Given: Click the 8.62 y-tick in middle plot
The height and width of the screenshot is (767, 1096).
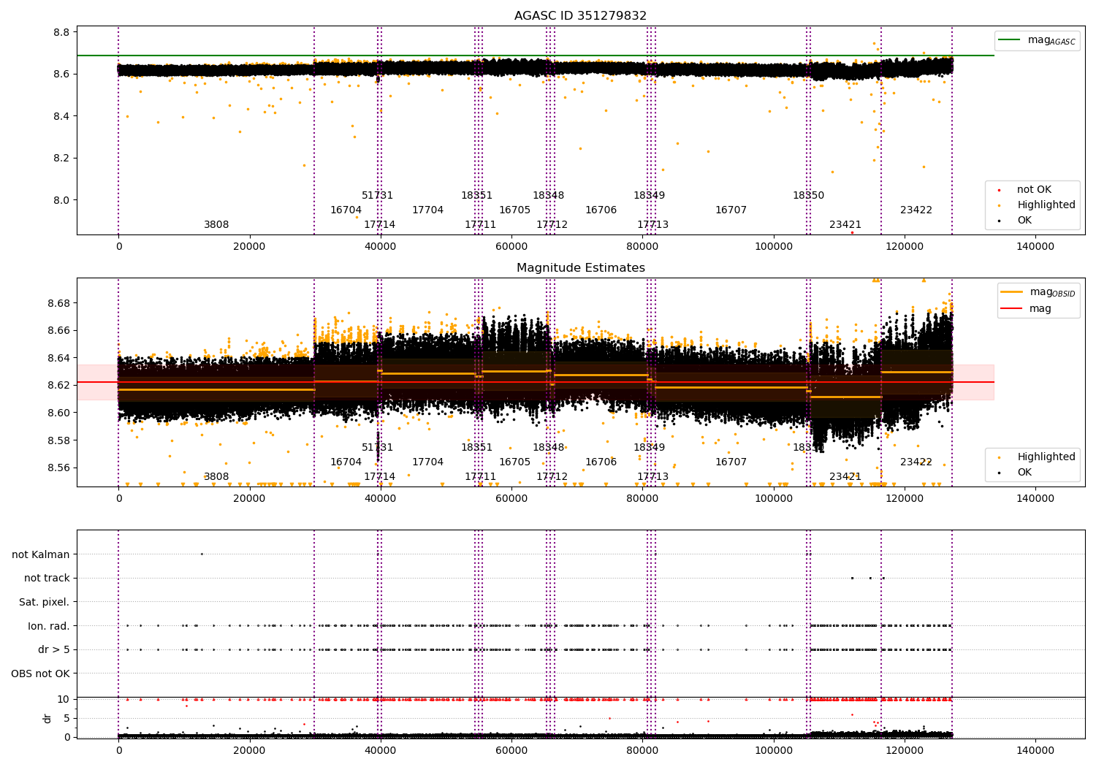Looking at the screenshot, I should click(x=58, y=386).
